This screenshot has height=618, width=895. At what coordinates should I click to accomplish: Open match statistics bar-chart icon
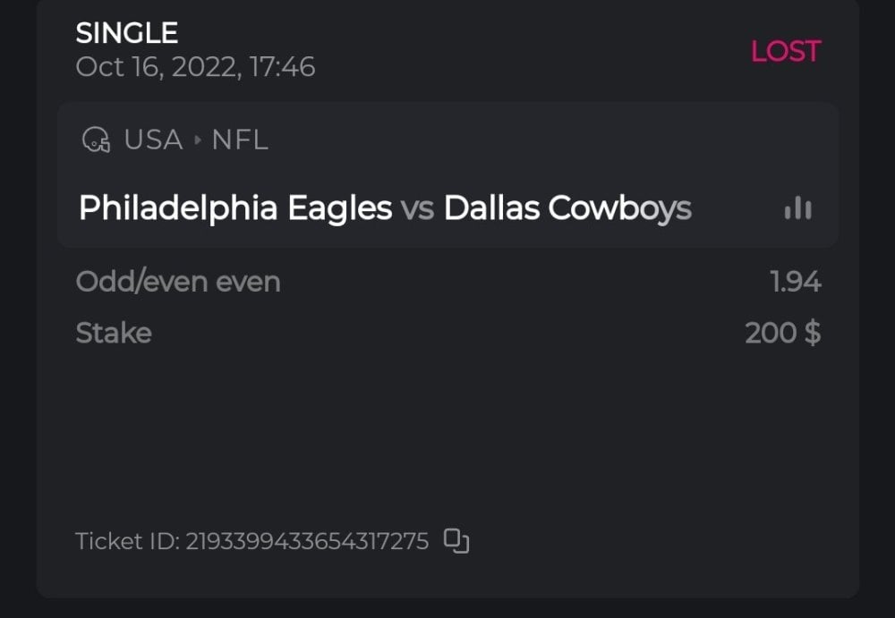[797, 208]
